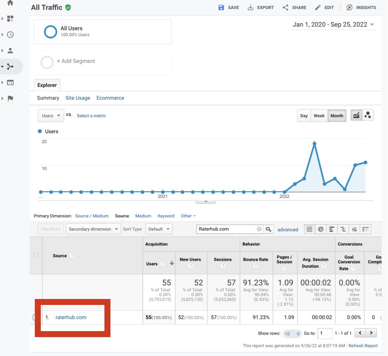388x356 pixels.
Task: Open the Home icon in sidebar
Action: (10, 3)
